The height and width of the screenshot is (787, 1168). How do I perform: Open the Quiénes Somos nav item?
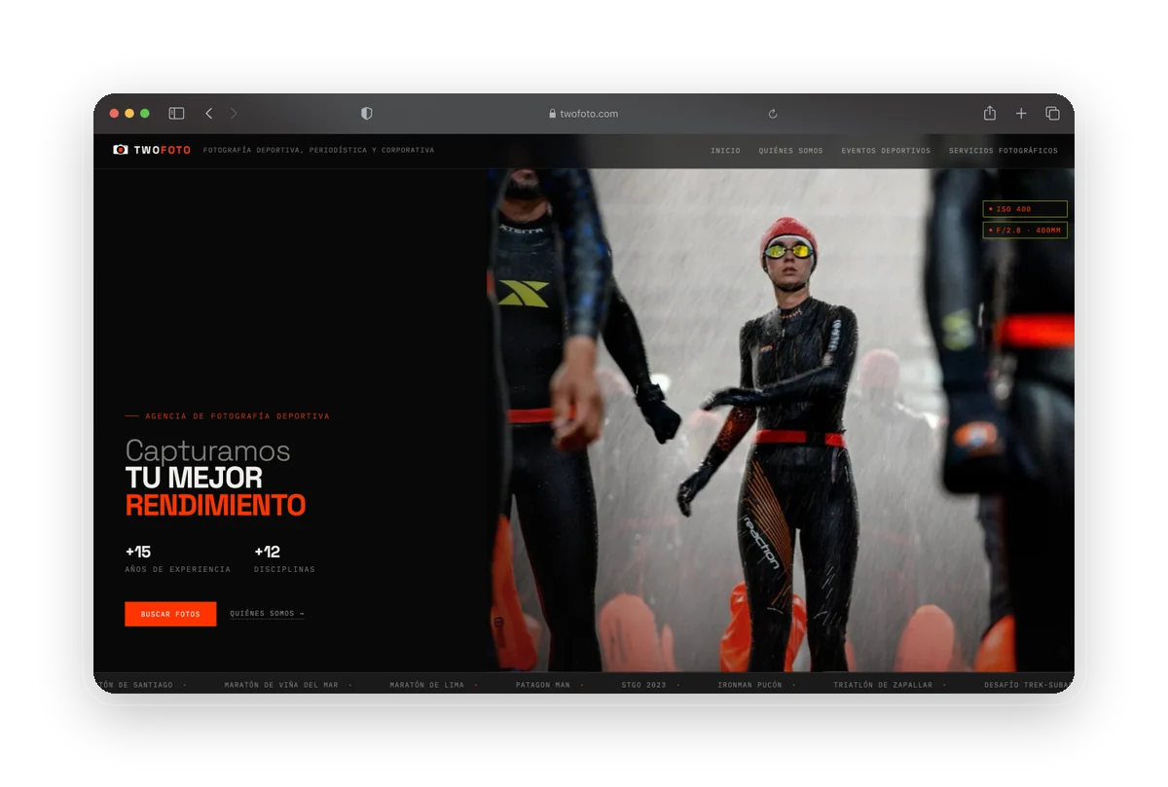(790, 151)
